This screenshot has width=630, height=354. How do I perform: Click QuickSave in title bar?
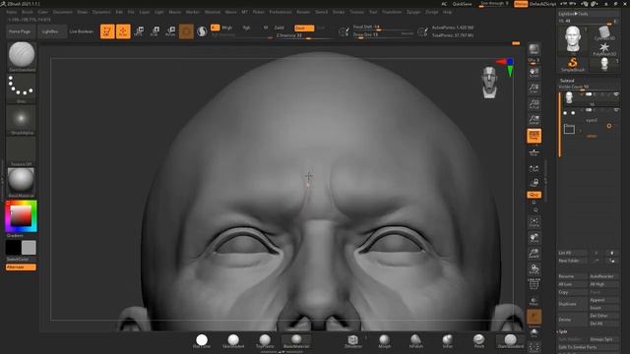tap(462, 4)
